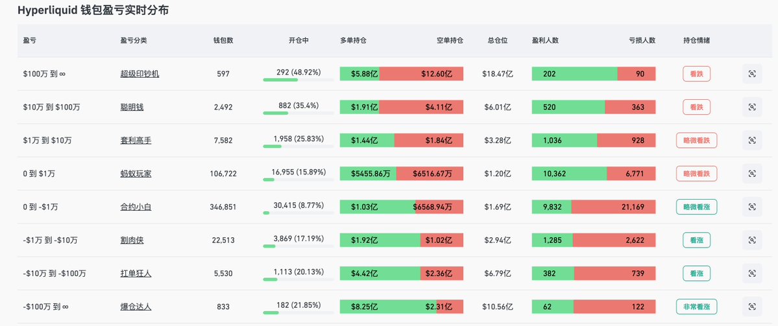The image size is (778, 326).
Task: Click scan icon in 聪明钱 row
Action: [x=751, y=107]
